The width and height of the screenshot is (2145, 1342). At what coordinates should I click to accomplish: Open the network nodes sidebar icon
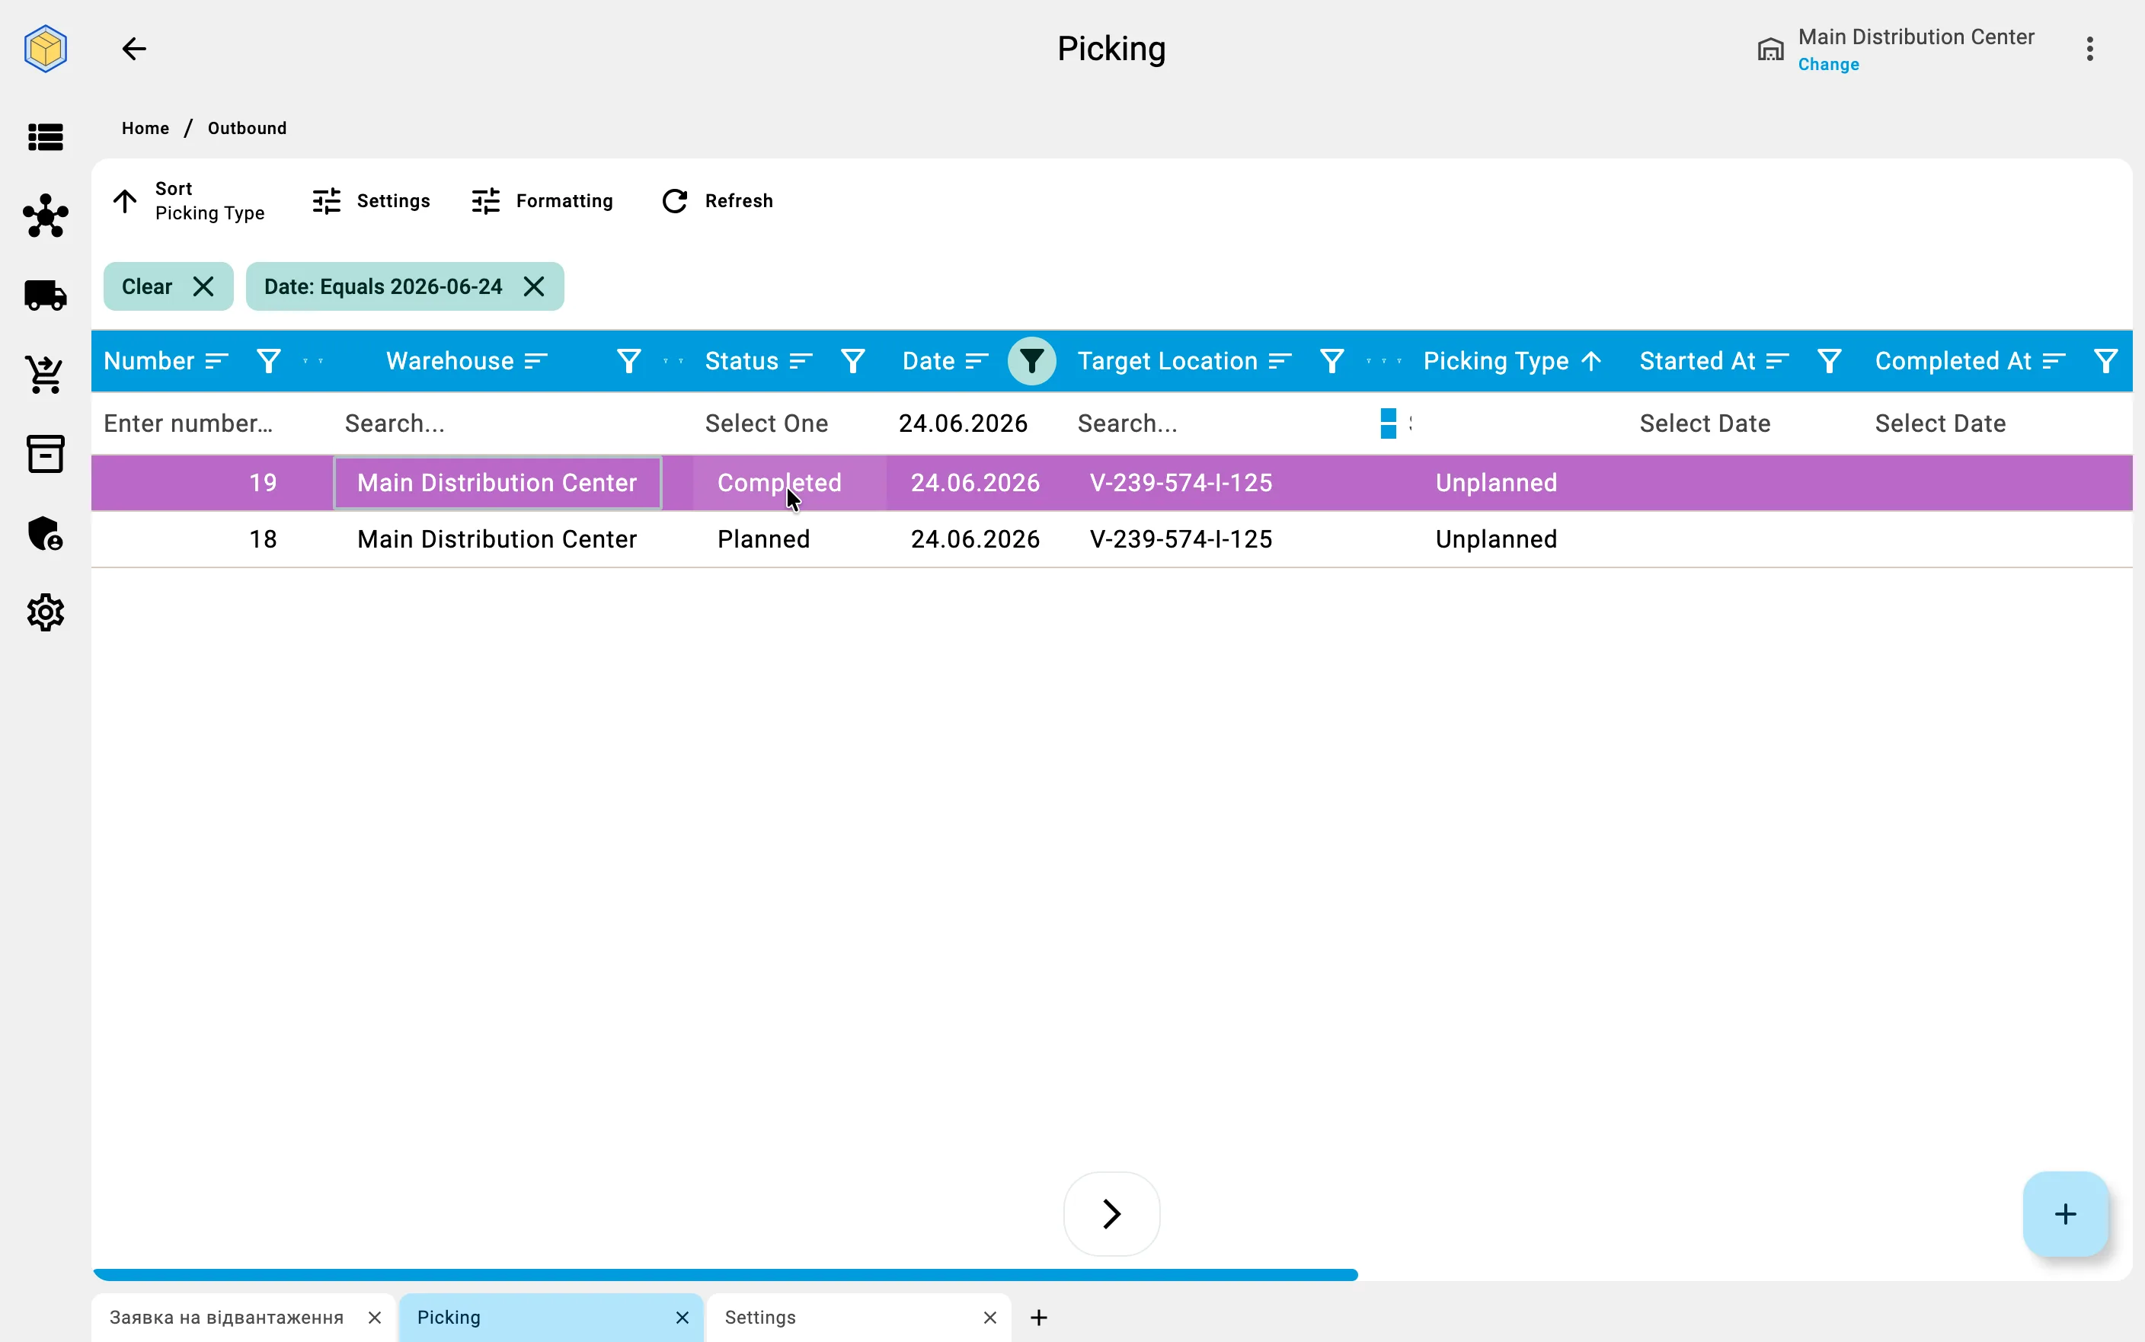pos(45,216)
